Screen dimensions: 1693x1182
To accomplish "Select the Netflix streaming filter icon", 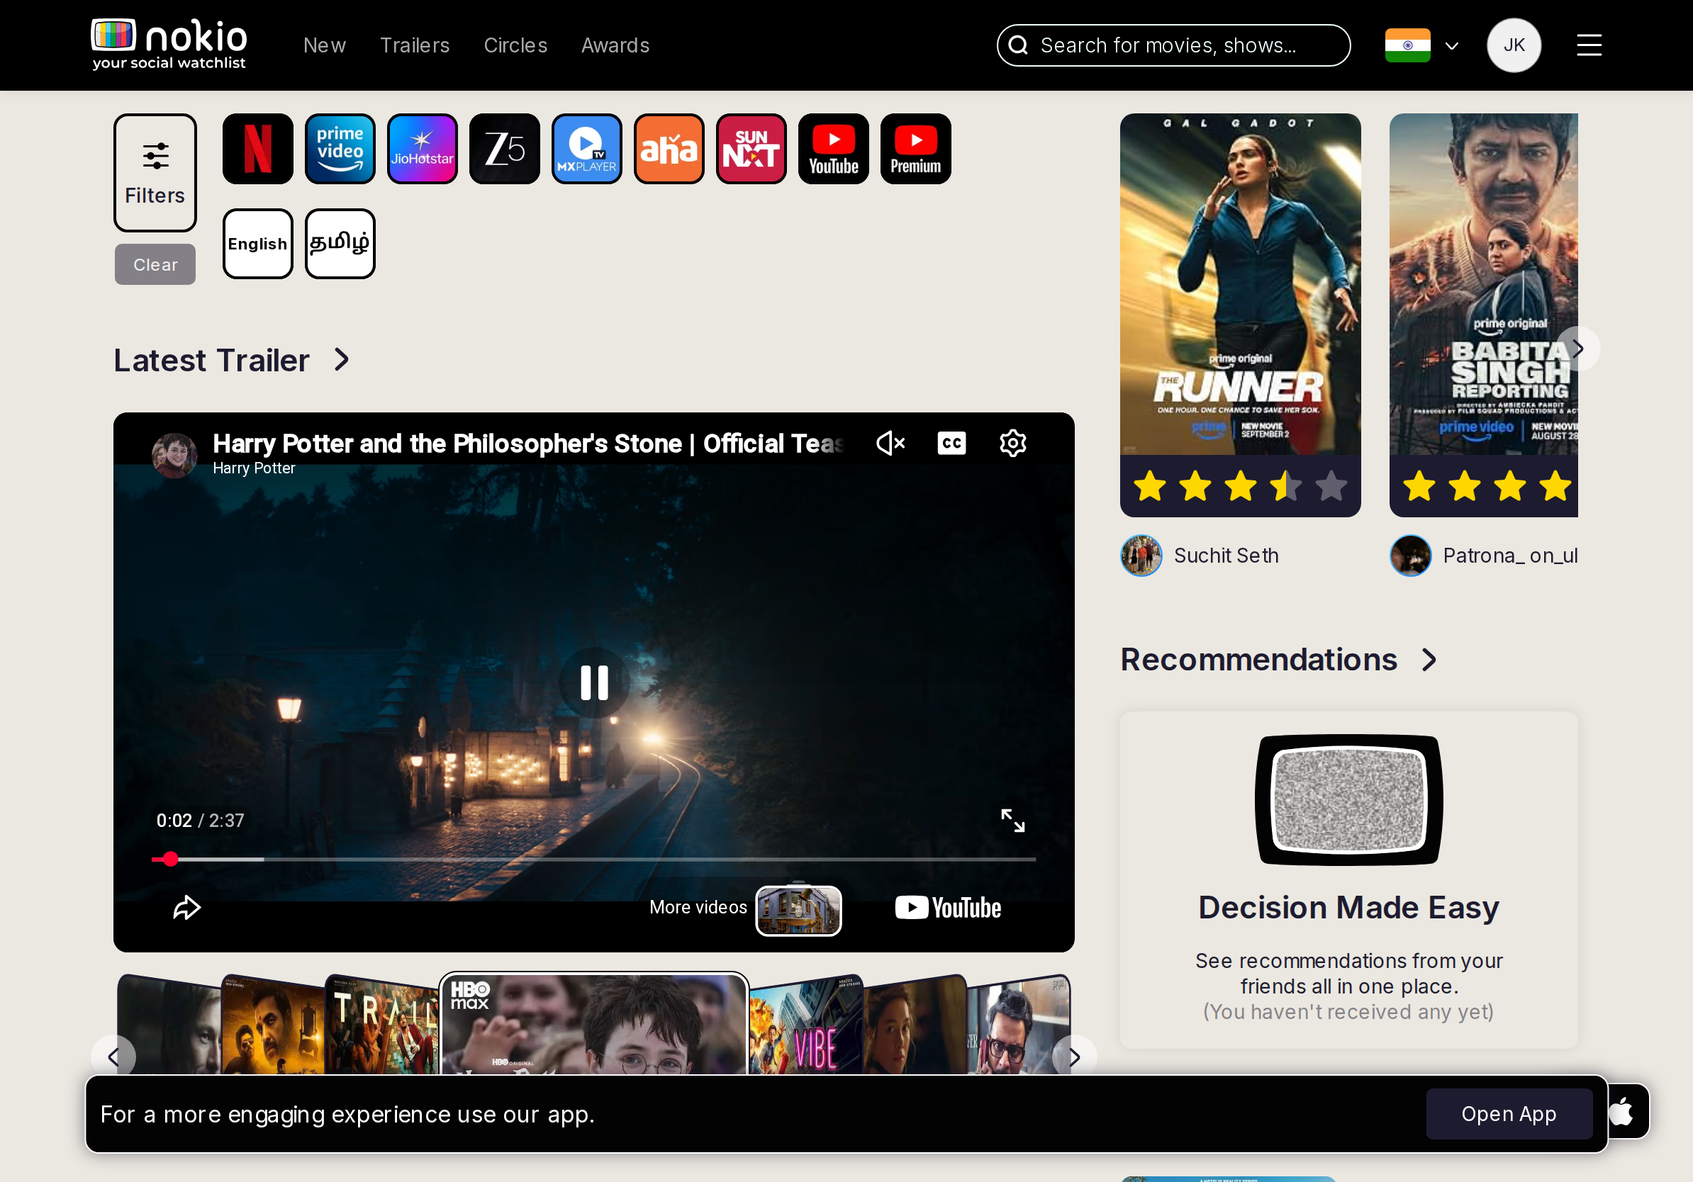I will pos(258,149).
